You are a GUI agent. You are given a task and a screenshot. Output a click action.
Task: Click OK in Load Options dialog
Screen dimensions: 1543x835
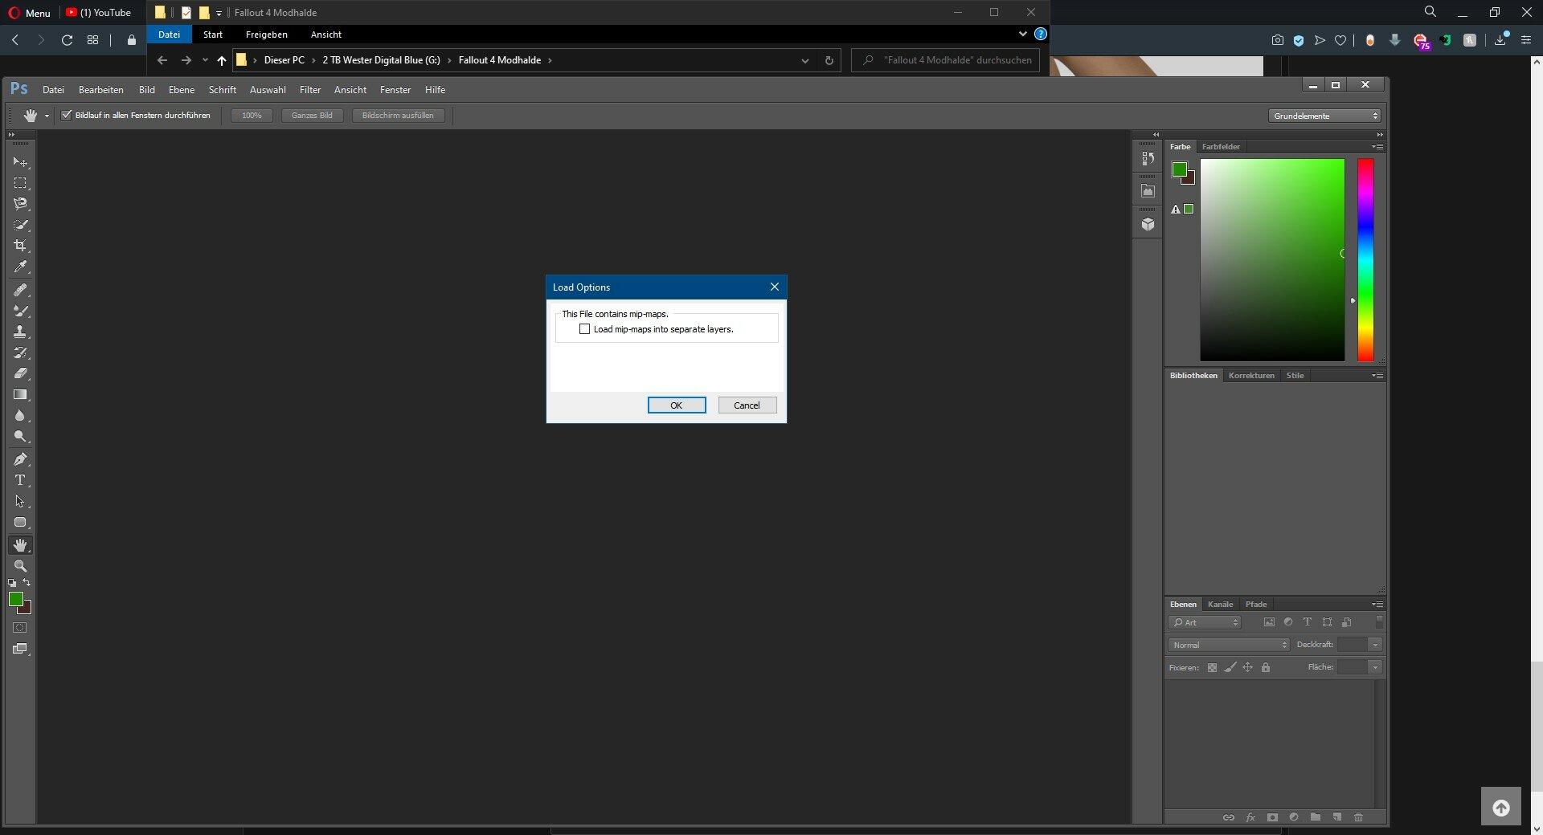point(677,405)
